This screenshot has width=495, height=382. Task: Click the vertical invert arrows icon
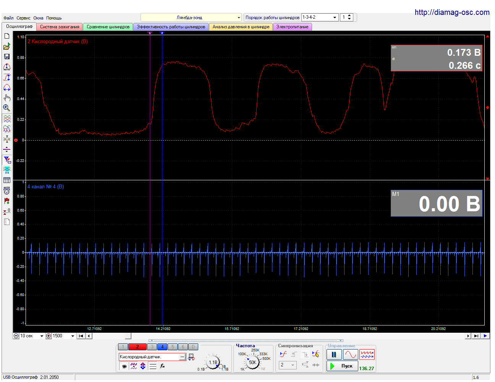pyautogui.click(x=143, y=366)
